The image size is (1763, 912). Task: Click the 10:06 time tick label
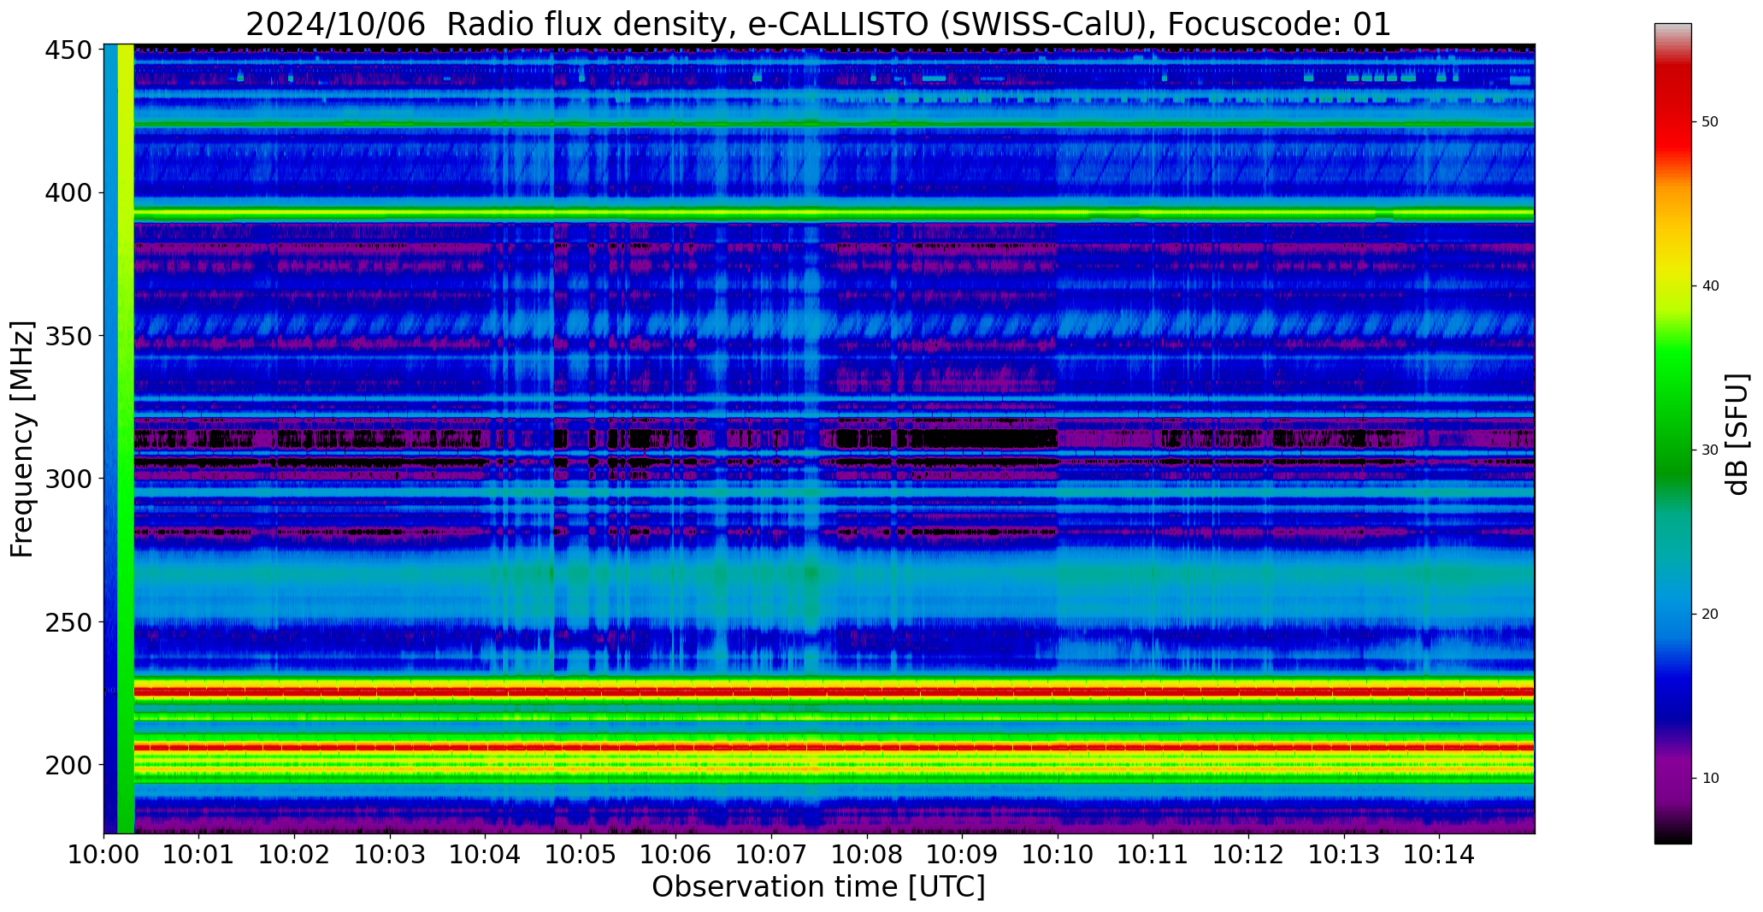[x=676, y=855]
